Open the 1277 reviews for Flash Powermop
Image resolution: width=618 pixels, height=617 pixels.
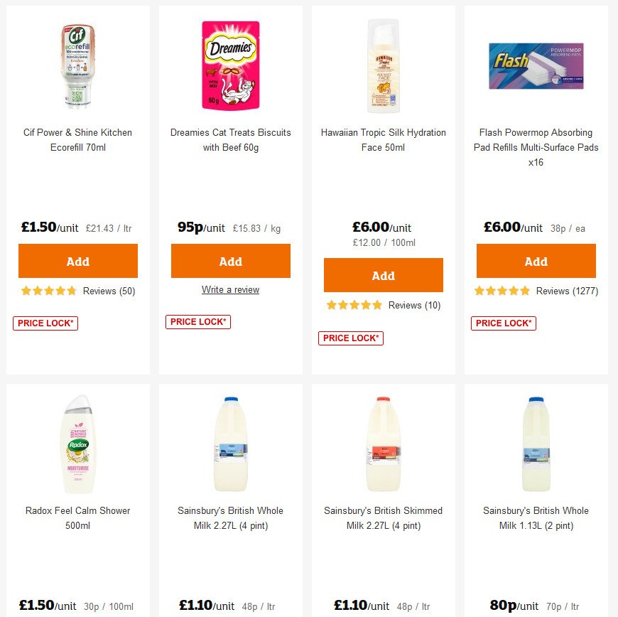tap(566, 291)
